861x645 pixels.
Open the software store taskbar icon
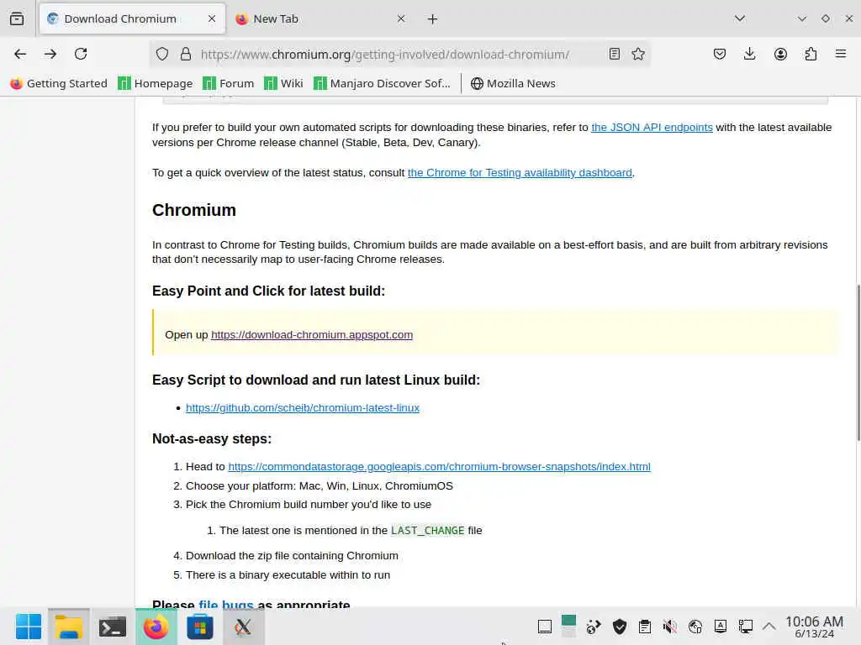pyautogui.click(x=200, y=627)
